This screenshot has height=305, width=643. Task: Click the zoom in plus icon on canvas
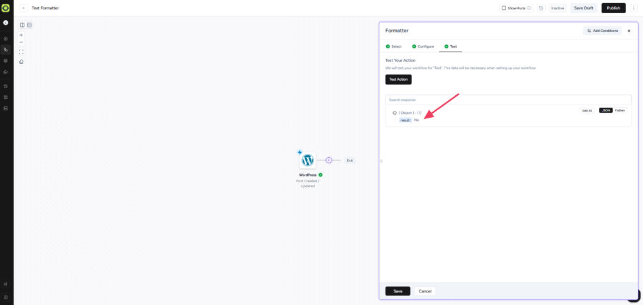point(21,35)
